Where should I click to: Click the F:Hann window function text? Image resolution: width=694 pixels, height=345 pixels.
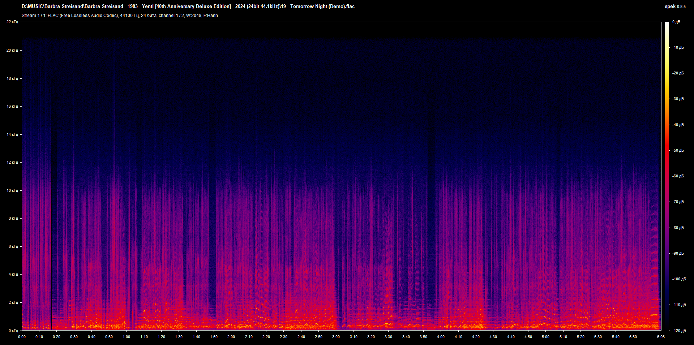pos(211,16)
